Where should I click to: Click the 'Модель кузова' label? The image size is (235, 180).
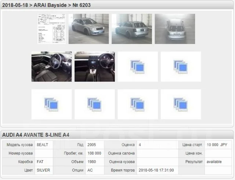[x=19, y=145]
